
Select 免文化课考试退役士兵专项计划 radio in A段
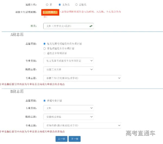44,44
